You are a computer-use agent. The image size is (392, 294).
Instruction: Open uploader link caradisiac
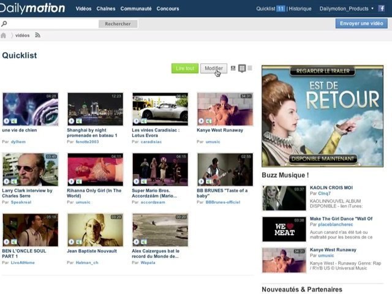coord(151,141)
